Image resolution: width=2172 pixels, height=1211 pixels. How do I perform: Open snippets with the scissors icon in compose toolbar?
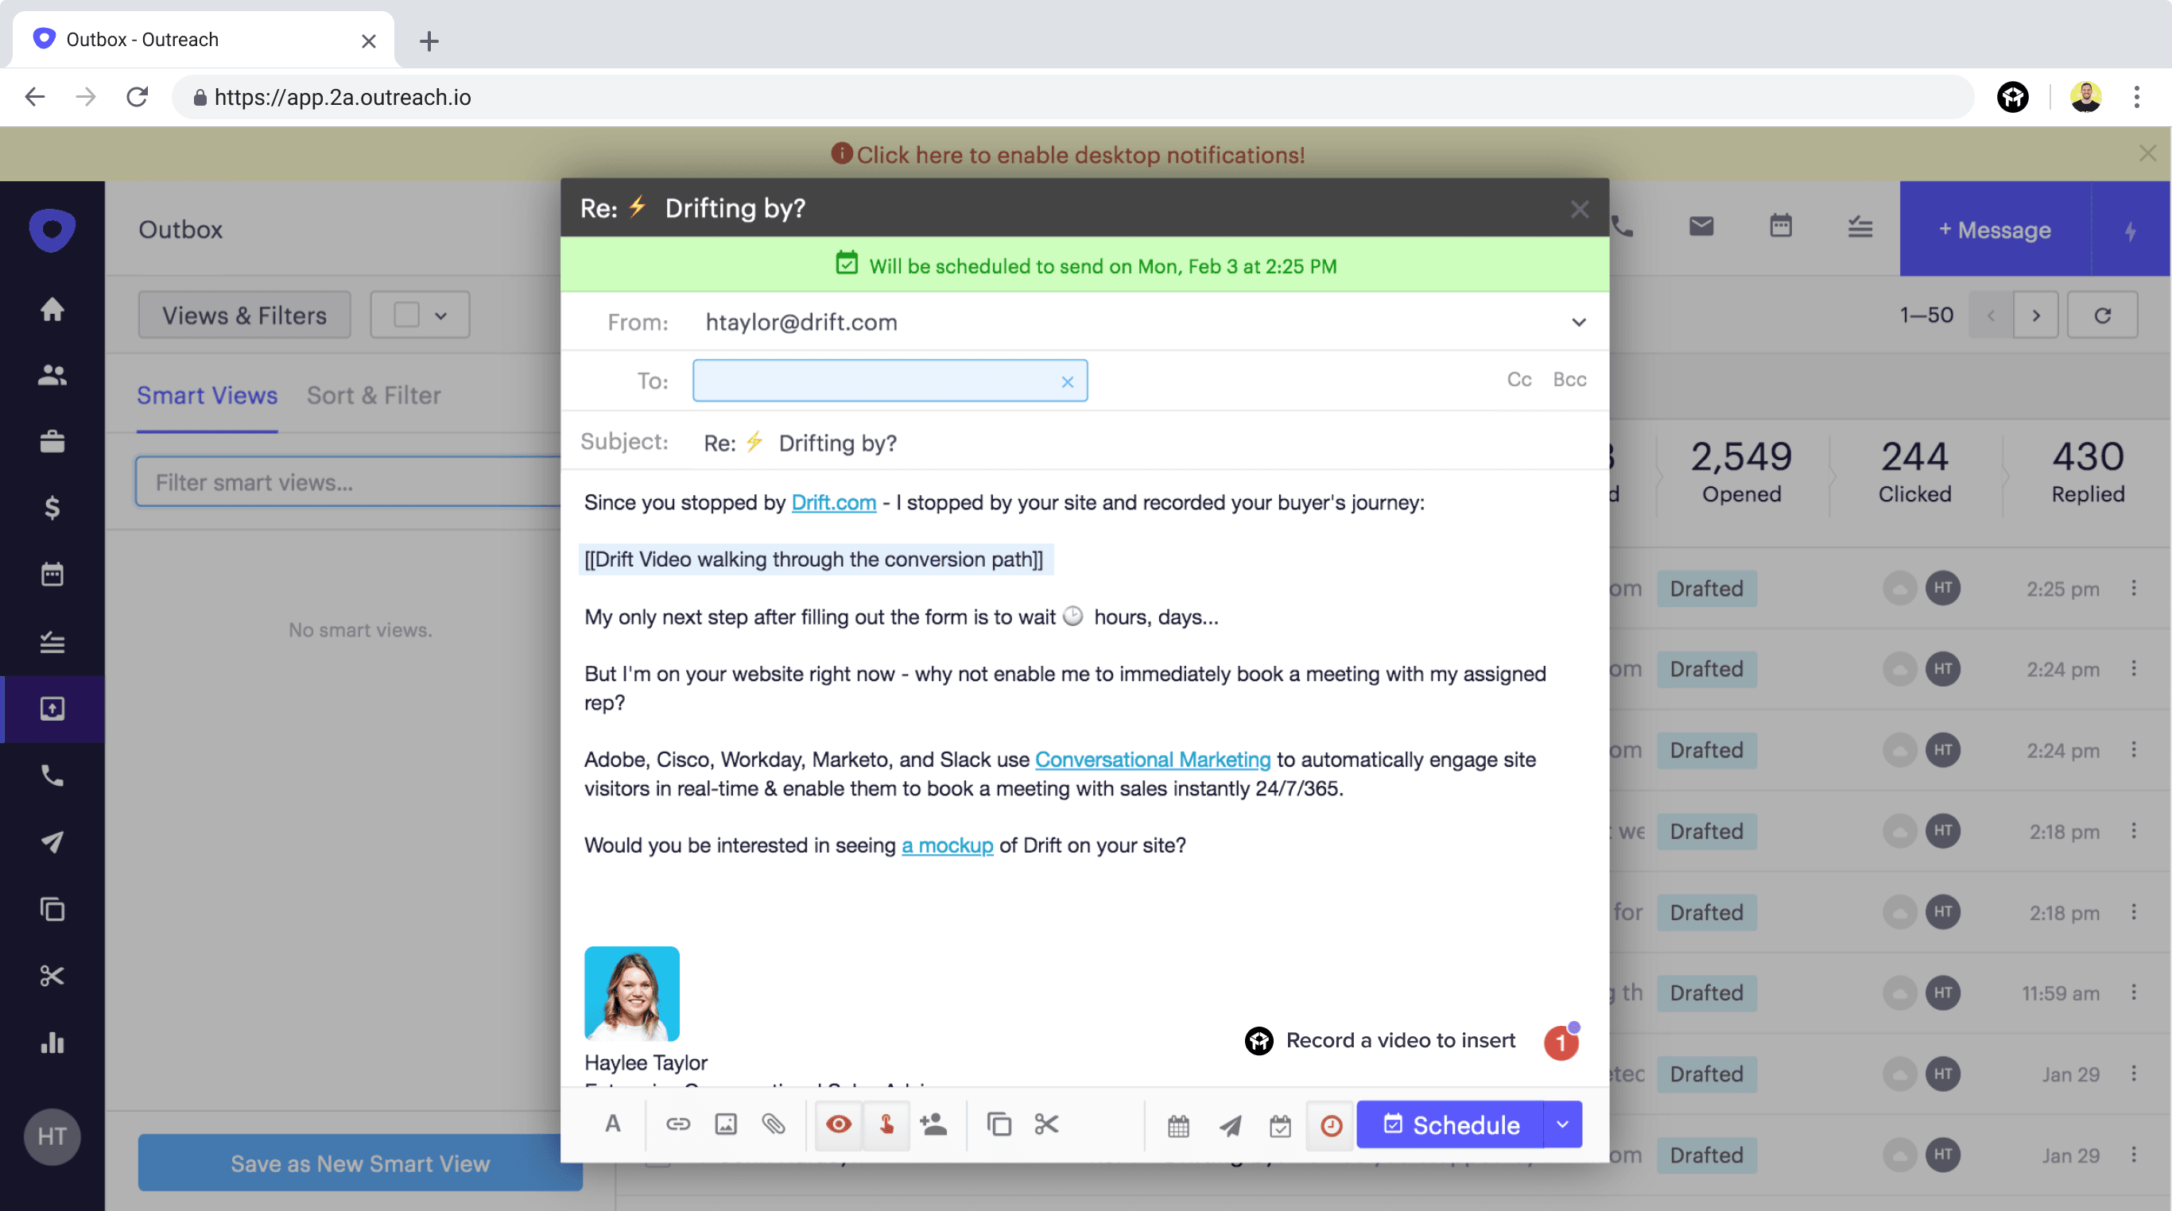click(1045, 1124)
